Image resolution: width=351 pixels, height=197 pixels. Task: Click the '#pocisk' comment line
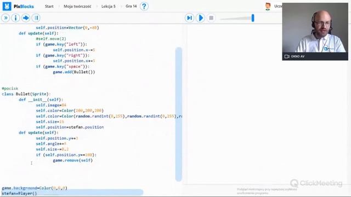tap(10, 89)
